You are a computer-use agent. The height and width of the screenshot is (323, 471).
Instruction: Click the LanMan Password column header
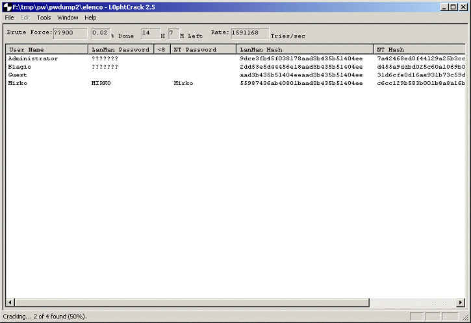[x=121, y=49]
